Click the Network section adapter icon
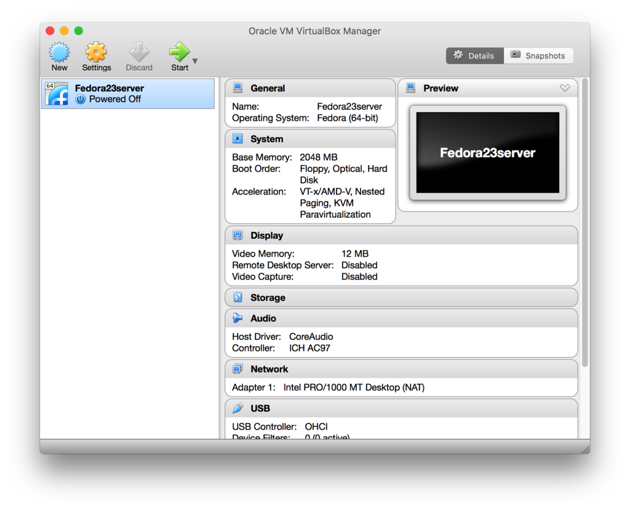This screenshot has height=511, width=630. coord(238,369)
